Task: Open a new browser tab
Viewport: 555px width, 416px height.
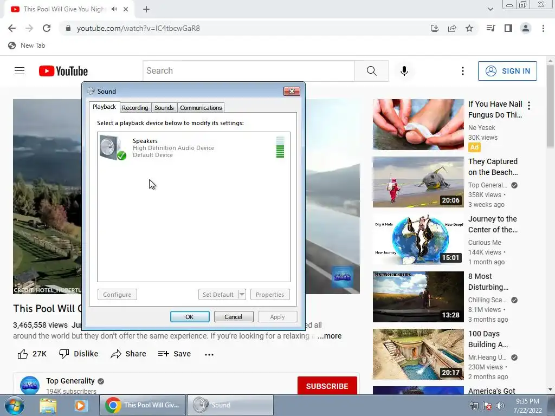Action: 146,9
